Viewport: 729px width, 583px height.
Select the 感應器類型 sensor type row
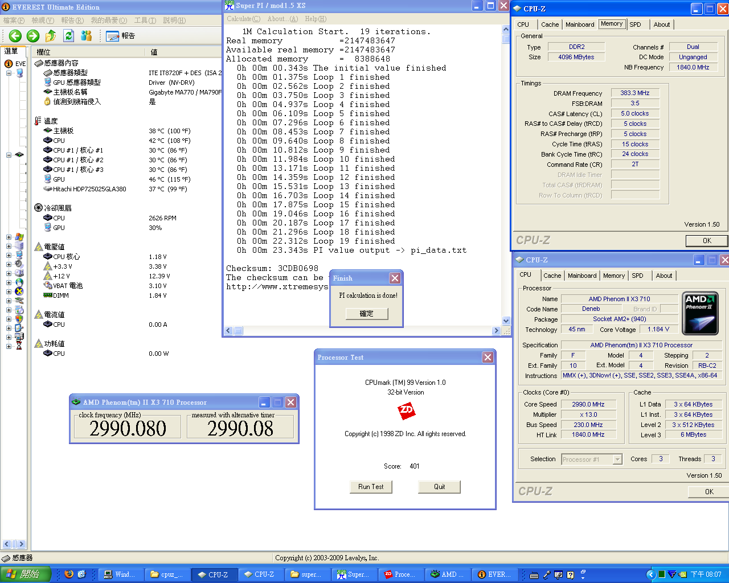click(127, 73)
